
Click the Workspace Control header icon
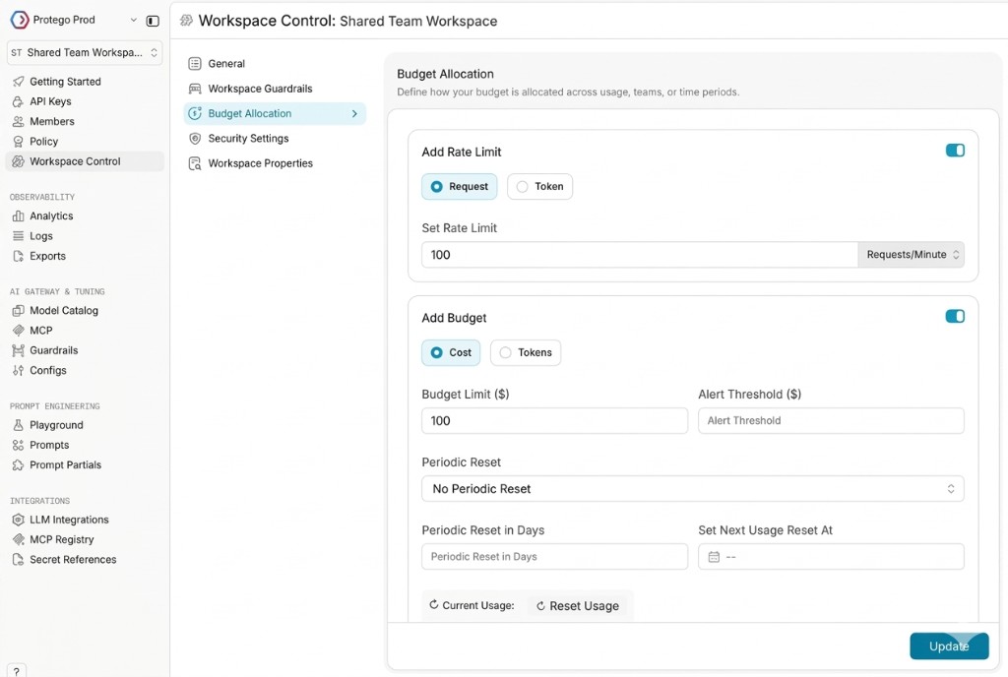[x=186, y=21]
